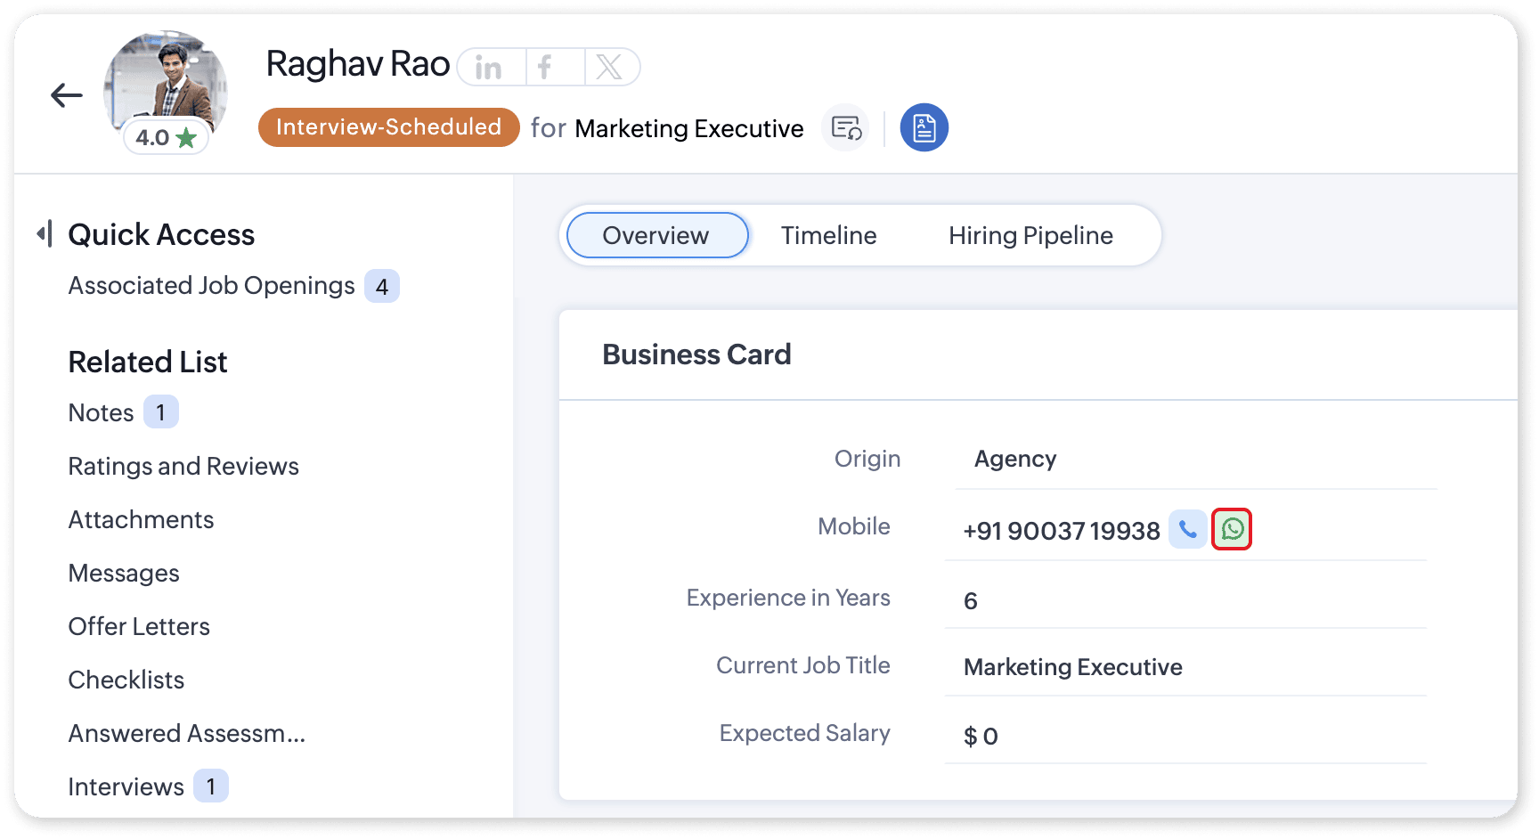Open Ratings and Reviews section

[x=183, y=466]
